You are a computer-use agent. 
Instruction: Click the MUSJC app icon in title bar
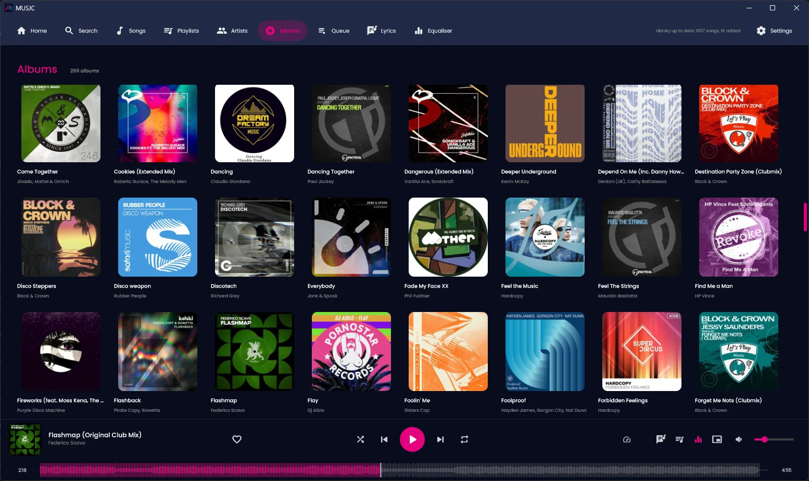point(9,8)
